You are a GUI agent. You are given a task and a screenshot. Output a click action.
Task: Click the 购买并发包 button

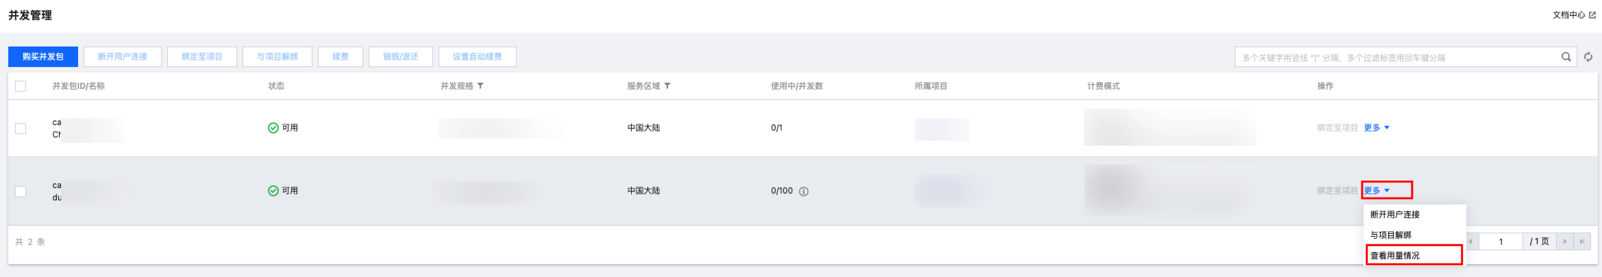coord(43,57)
